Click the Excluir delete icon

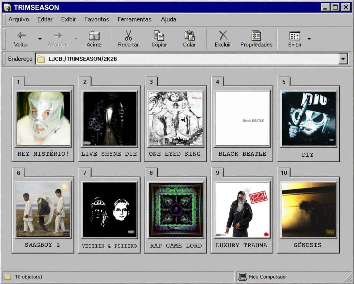click(223, 35)
